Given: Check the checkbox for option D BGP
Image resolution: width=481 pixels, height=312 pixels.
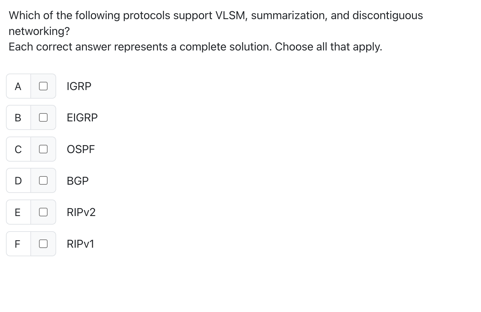Looking at the screenshot, I should pyautogui.click(x=43, y=180).
